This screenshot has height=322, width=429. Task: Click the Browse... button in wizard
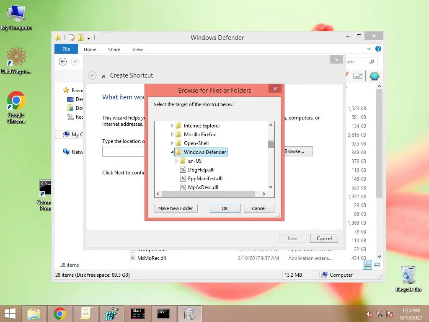[297, 151]
